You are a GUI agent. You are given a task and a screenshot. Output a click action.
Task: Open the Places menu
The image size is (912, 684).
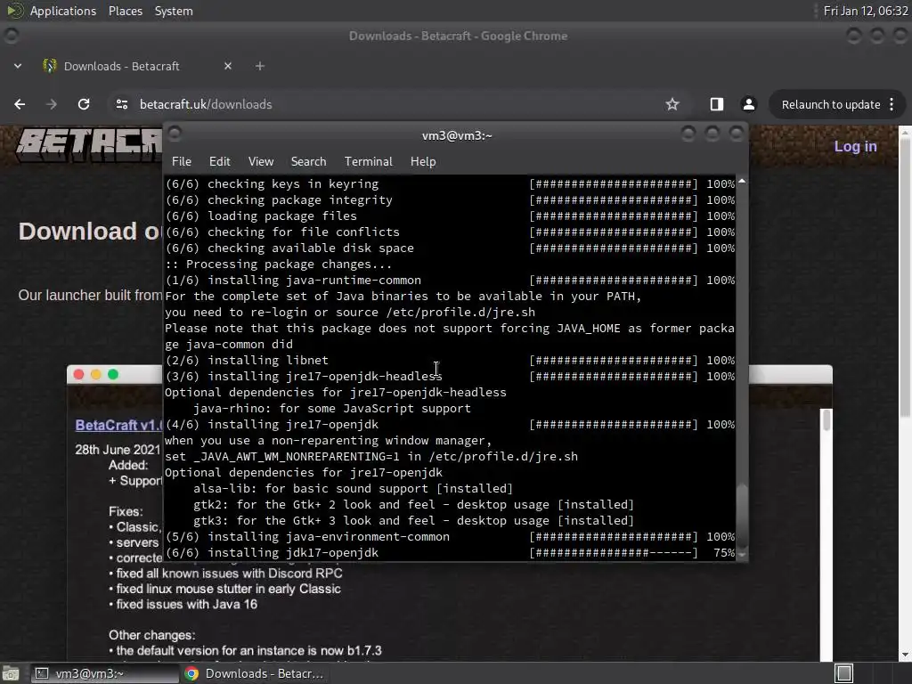click(125, 11)
